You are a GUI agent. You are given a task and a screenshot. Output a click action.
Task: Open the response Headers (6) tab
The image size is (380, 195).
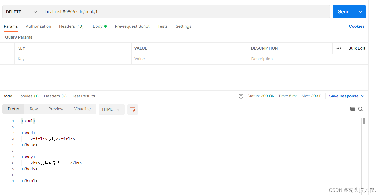[x=55, y=96]
